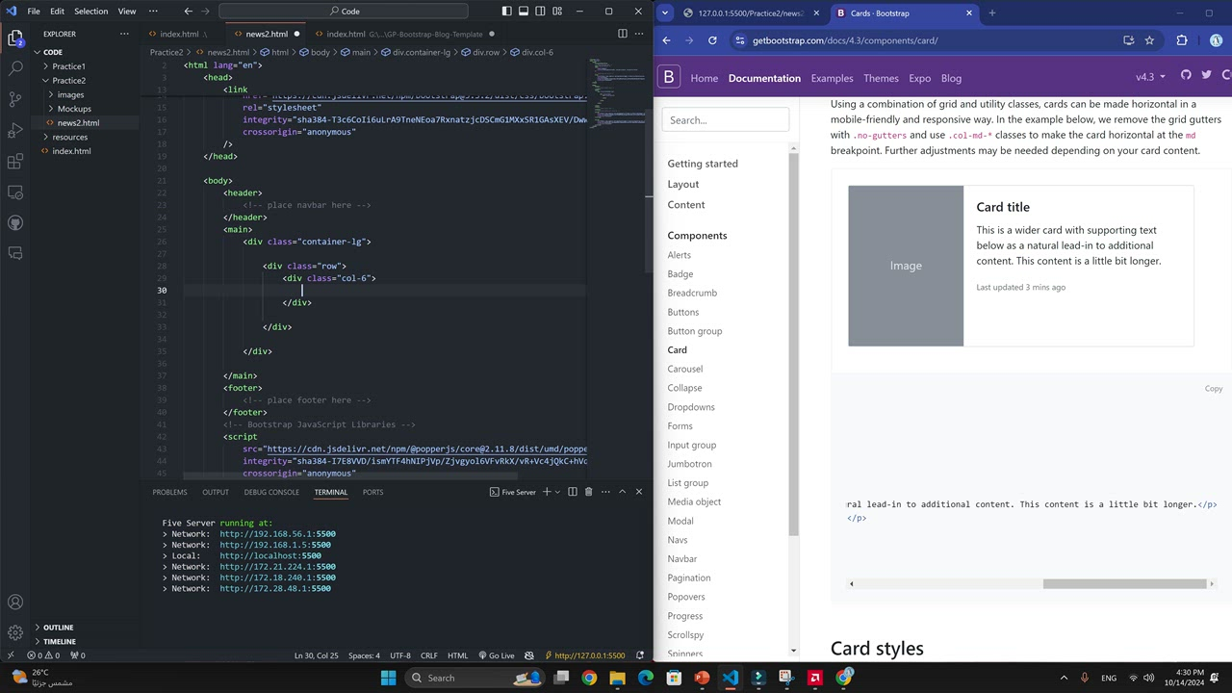This screenshot has height=693, width=1232.
Task: Change language mode from HTML in status bar
Action: [x=457, y=655]
